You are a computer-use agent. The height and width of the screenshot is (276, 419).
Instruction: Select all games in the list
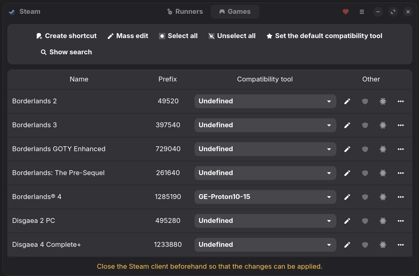tap(178, 36)
